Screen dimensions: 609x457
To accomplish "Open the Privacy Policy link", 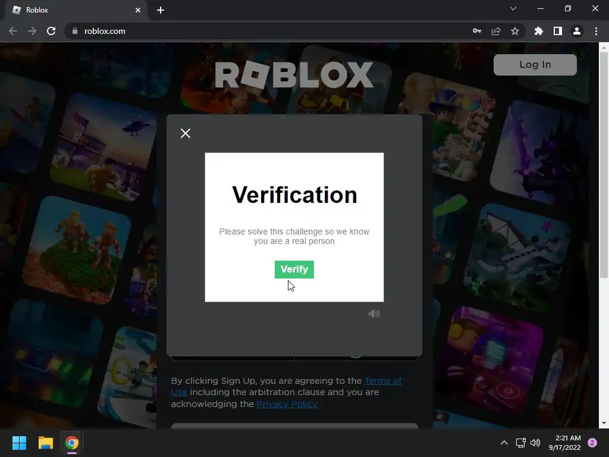I will [x=287, y=404].
